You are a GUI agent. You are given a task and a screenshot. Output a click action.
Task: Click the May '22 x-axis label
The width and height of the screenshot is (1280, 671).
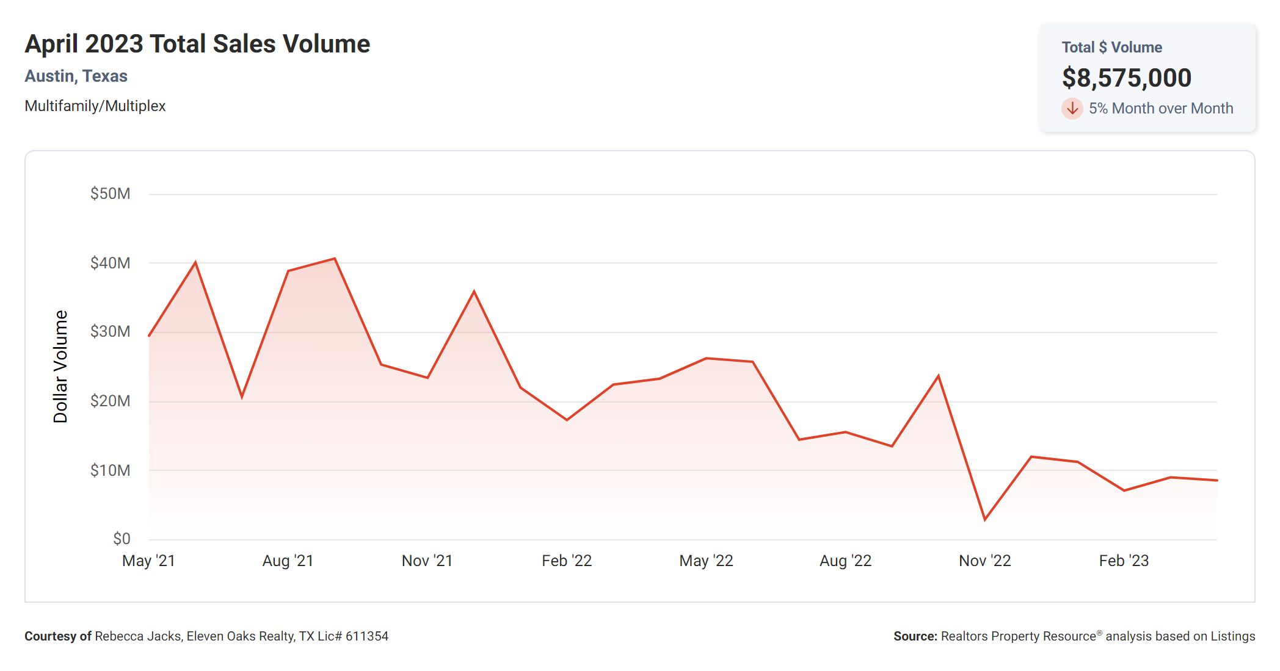706,561
